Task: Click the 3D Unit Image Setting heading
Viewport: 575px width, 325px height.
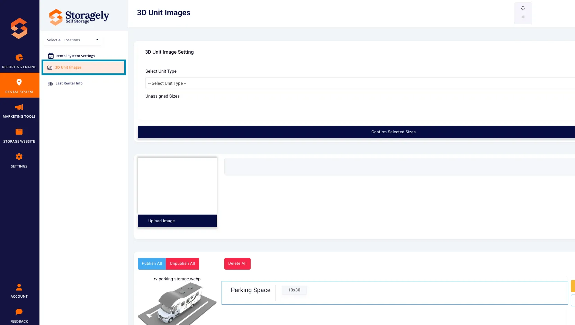Action: 169,52
